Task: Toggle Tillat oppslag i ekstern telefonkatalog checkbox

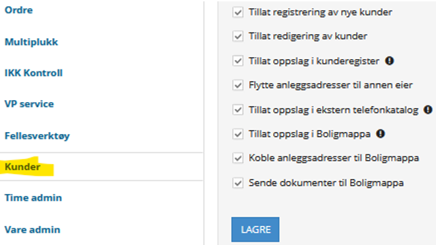Action: [238, 110]
